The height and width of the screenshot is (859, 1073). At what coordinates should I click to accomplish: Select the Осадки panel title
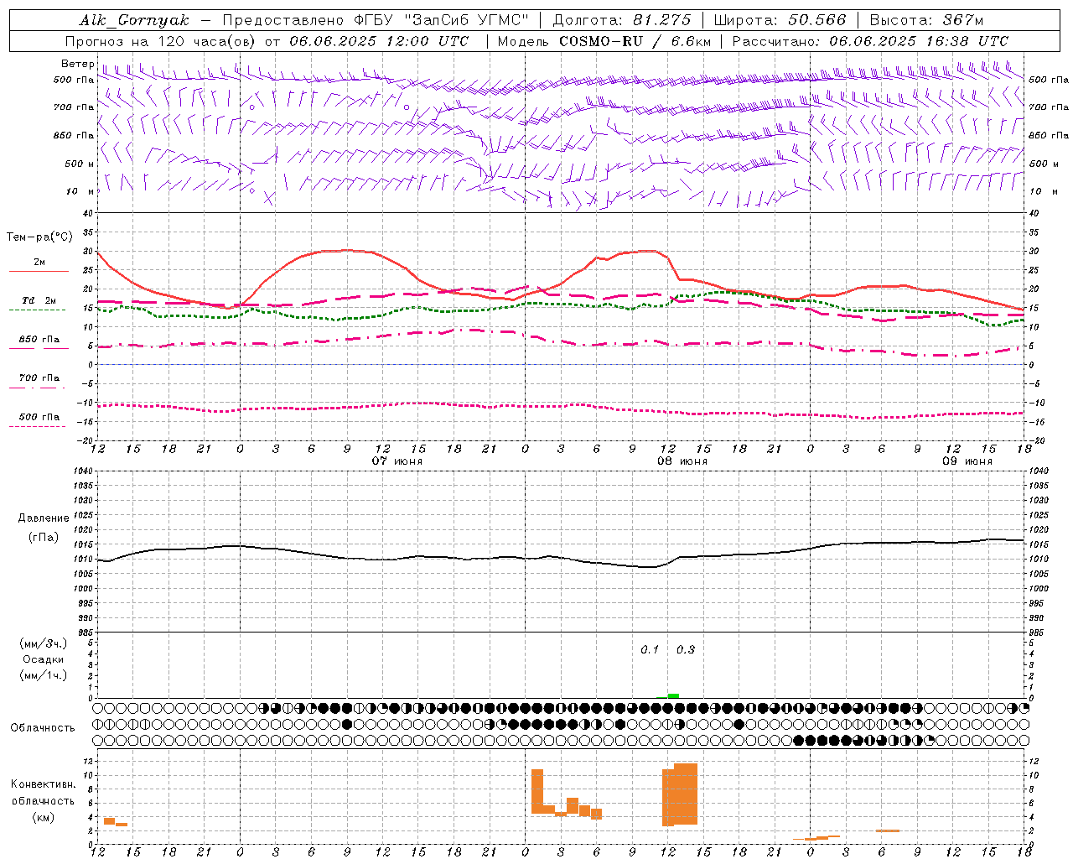44,659
